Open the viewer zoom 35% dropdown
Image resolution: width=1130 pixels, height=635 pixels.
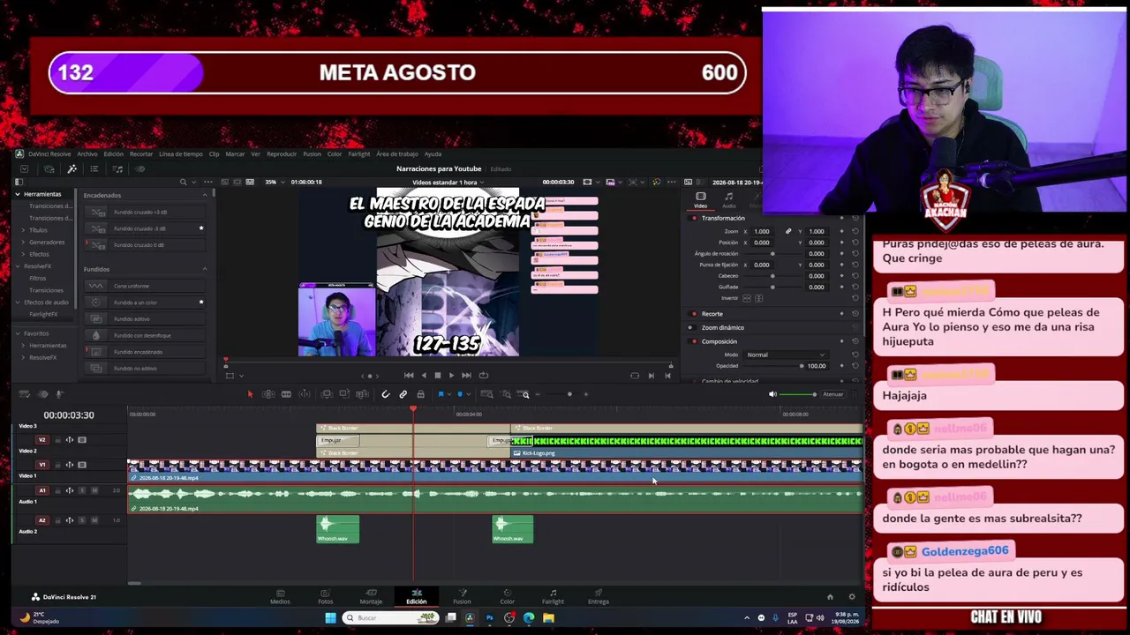coord(274,182)
